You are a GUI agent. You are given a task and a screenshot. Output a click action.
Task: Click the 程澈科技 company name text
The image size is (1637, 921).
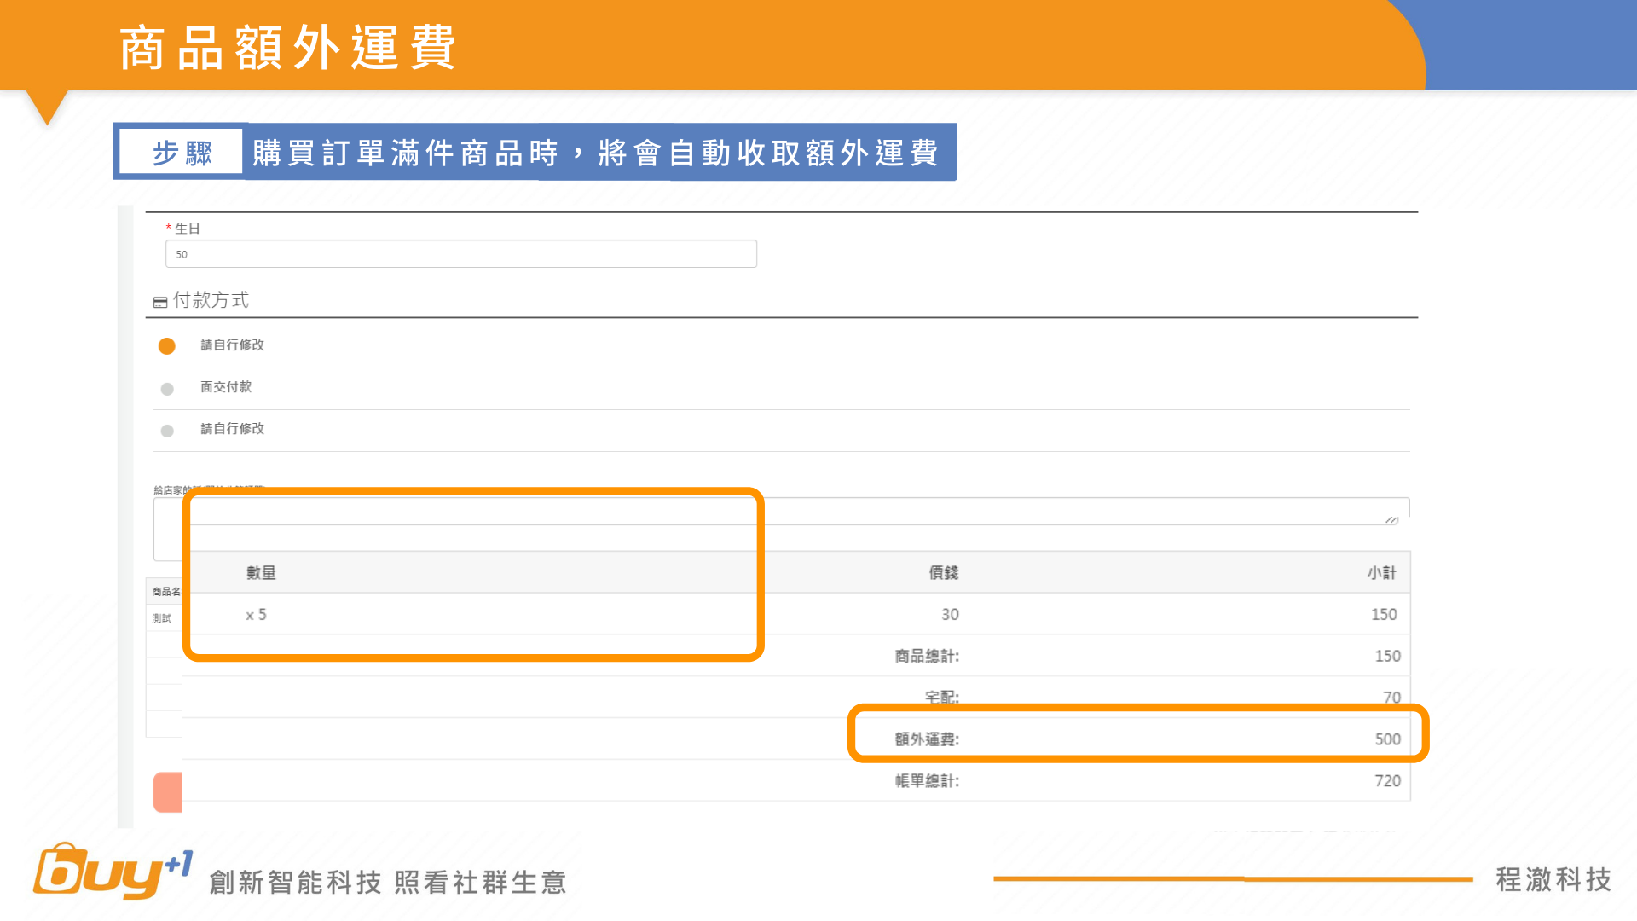(1553, 879)
